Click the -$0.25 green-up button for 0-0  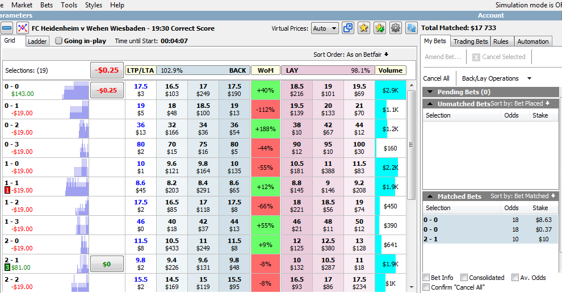pyautogui.click(x=107, y=90)
